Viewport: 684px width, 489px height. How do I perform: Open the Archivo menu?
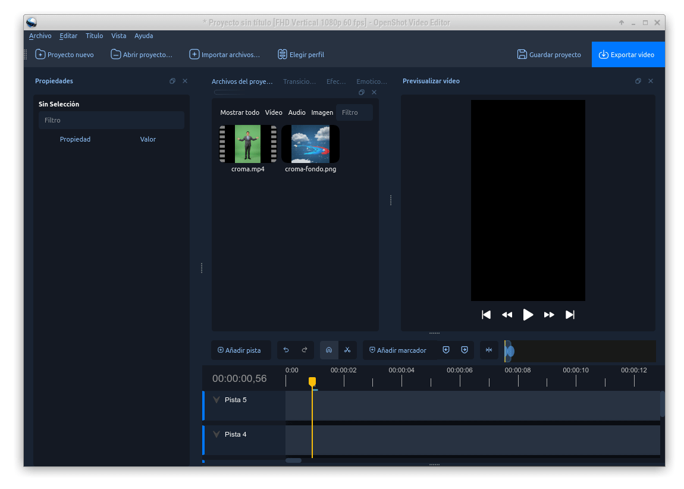tap(40, 36)
